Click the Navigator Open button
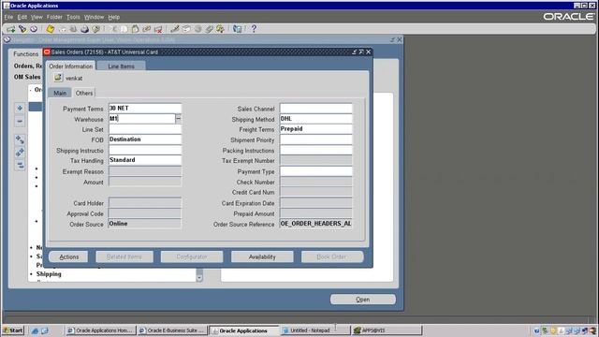This screenshot has width=599, height=337. coord(363,300)
